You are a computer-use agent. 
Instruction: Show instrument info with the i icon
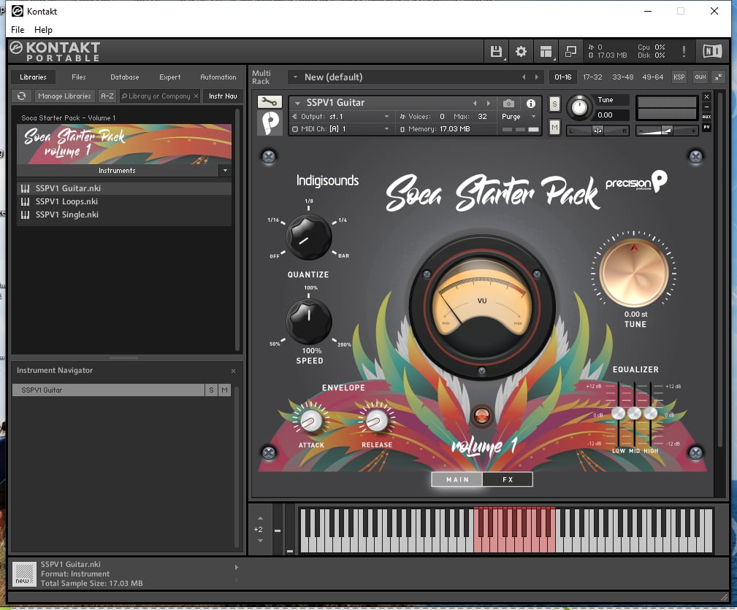531,104
